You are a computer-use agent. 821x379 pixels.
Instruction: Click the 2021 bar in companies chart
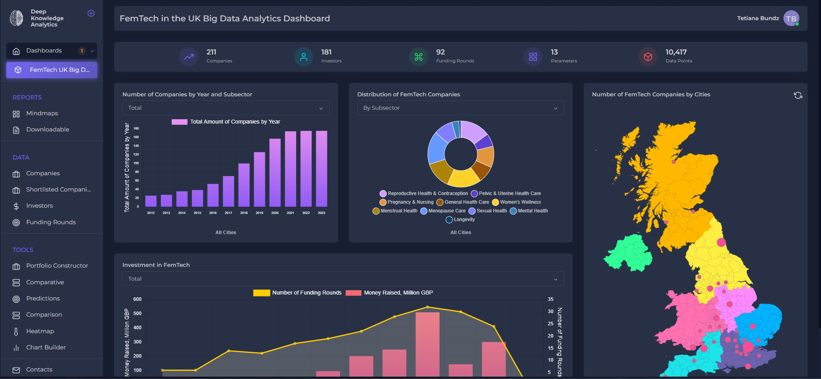[290, 169]
